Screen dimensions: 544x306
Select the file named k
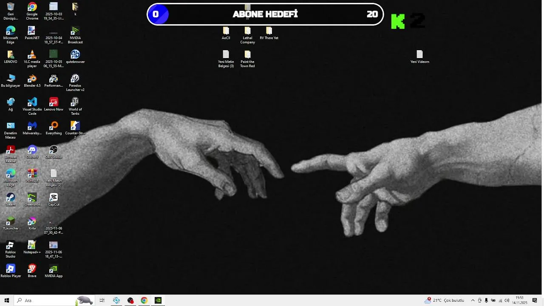point(75,9)
